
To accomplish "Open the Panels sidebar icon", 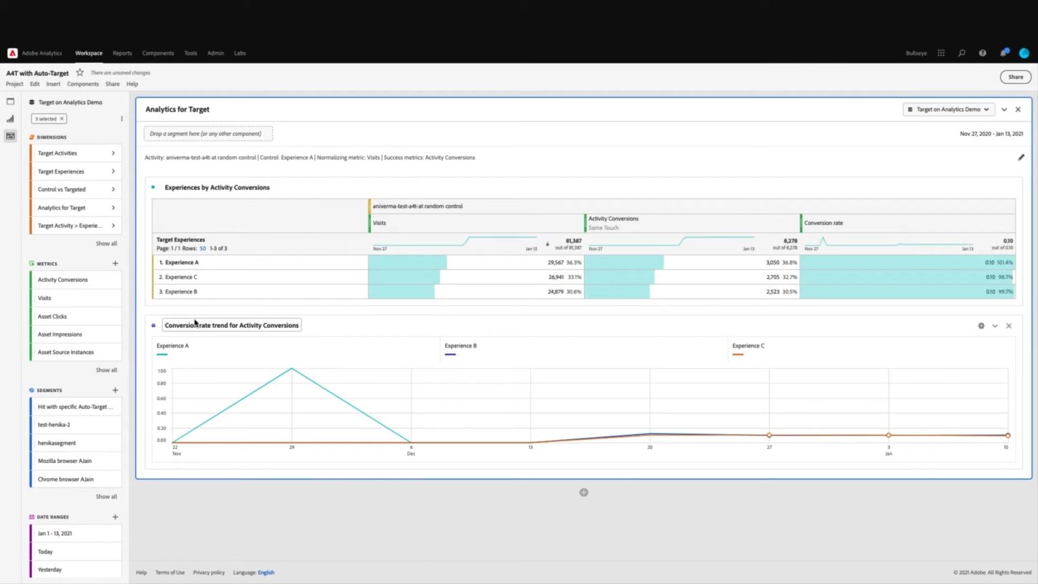I will point(10,101).
